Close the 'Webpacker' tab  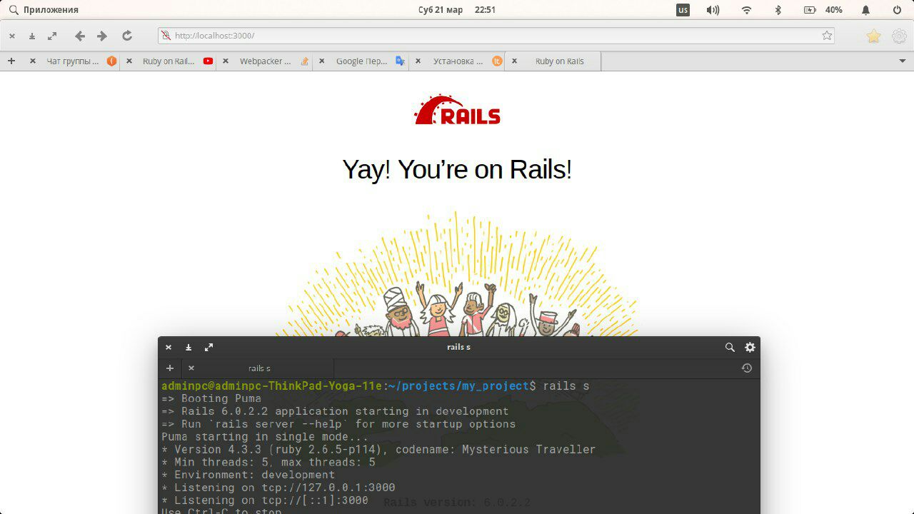point(226,61)
